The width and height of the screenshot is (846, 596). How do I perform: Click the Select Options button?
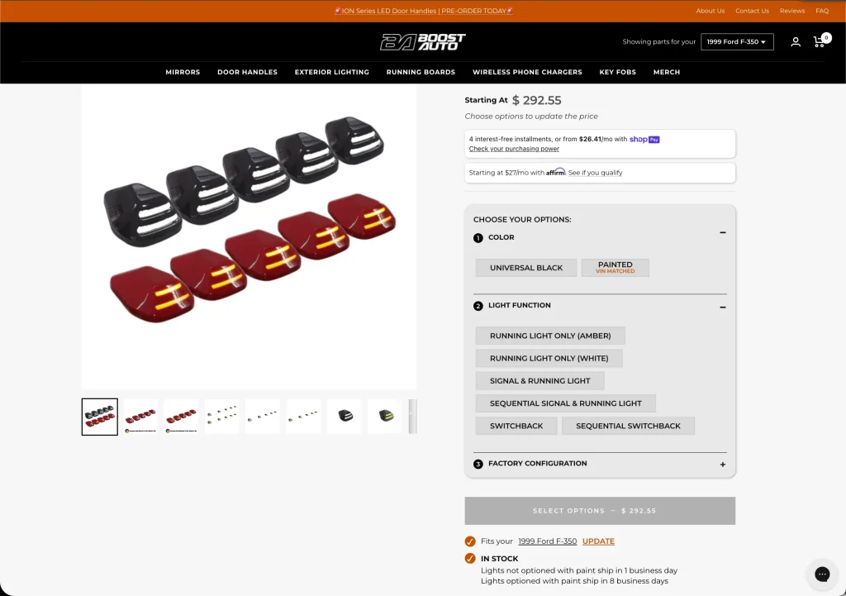[x=600, y=511]
